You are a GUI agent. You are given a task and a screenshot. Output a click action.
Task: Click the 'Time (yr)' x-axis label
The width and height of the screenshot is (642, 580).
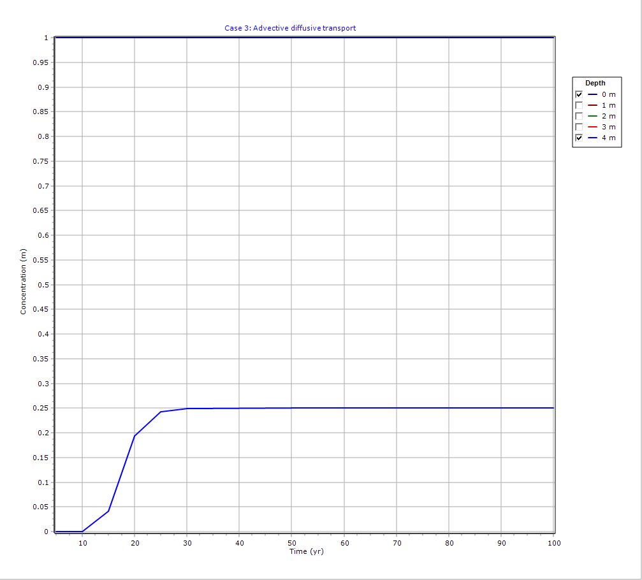click(305, 551)
